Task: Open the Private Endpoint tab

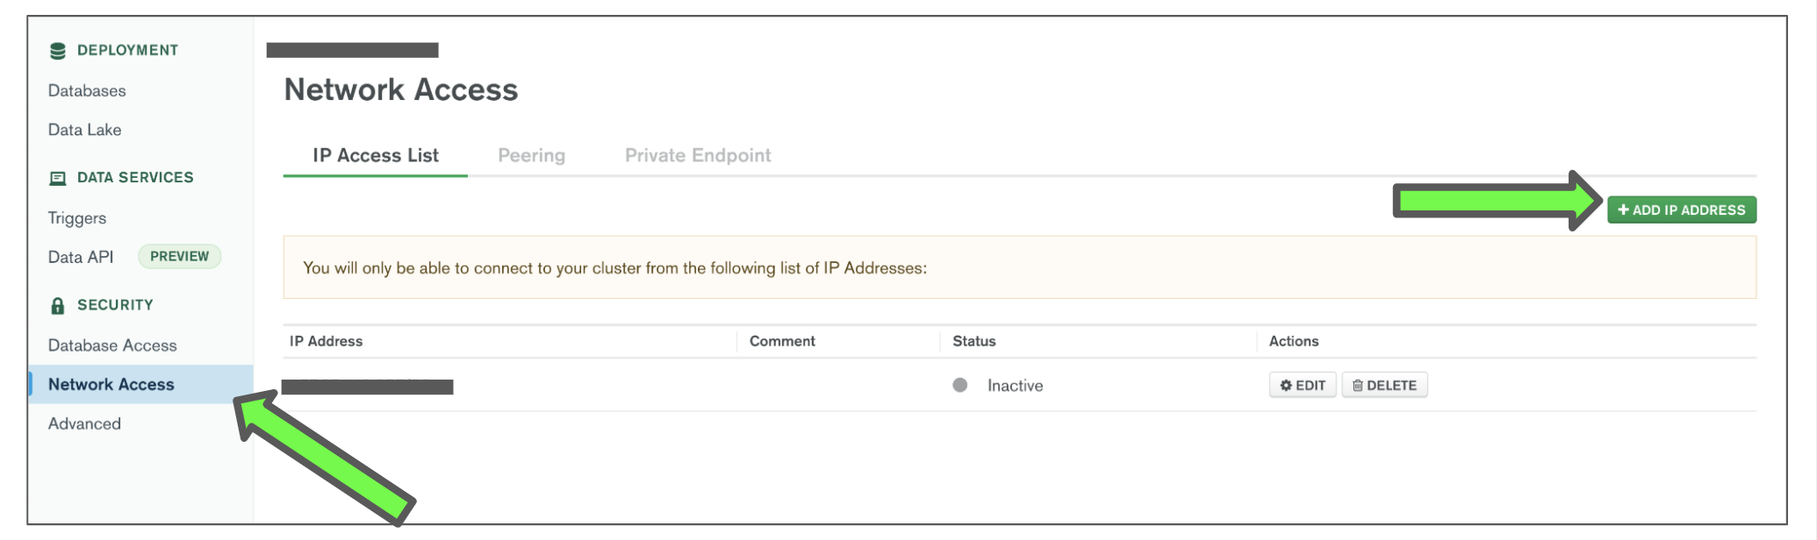Action: pos(697,155)
